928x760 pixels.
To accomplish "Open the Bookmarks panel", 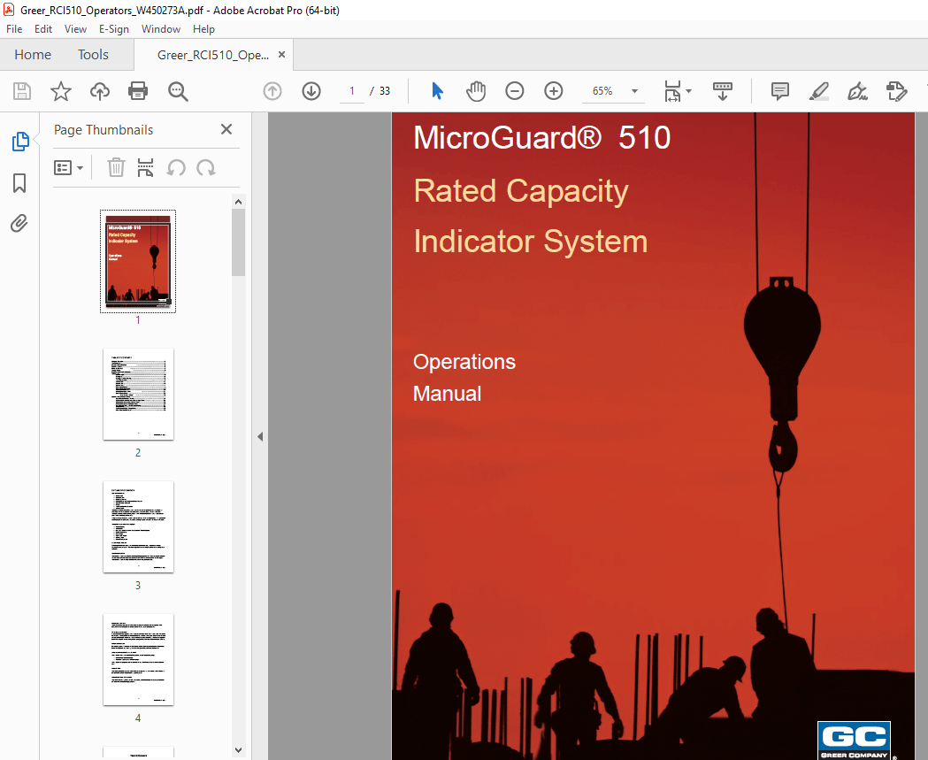I will tap(19, 182).
